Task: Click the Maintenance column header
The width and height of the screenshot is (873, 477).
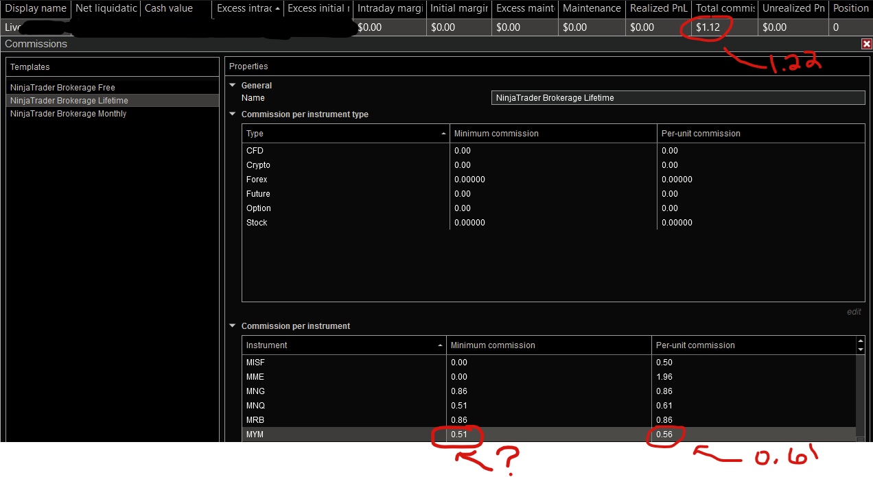Action: point(592,9)
